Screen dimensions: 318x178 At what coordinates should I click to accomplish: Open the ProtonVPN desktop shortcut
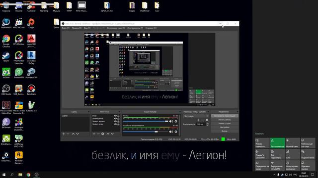pos(19,73)
